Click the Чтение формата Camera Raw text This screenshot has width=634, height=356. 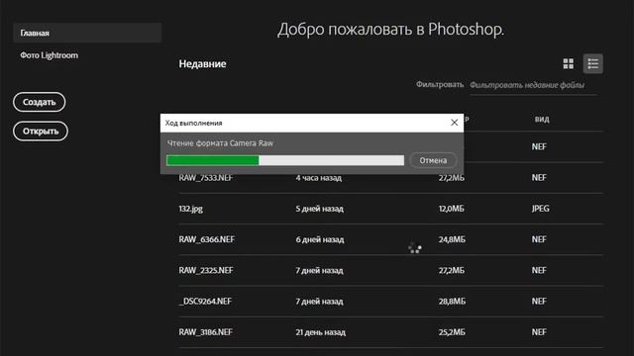220,143
